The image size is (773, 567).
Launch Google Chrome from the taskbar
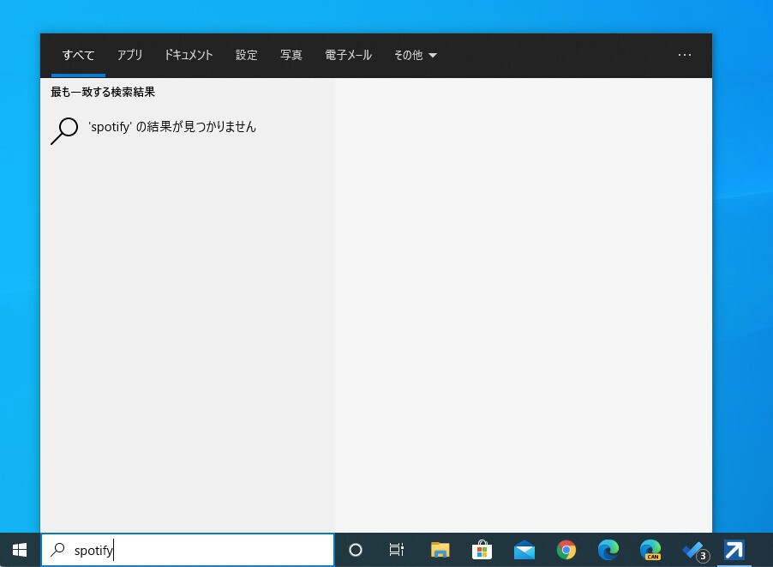566,550
